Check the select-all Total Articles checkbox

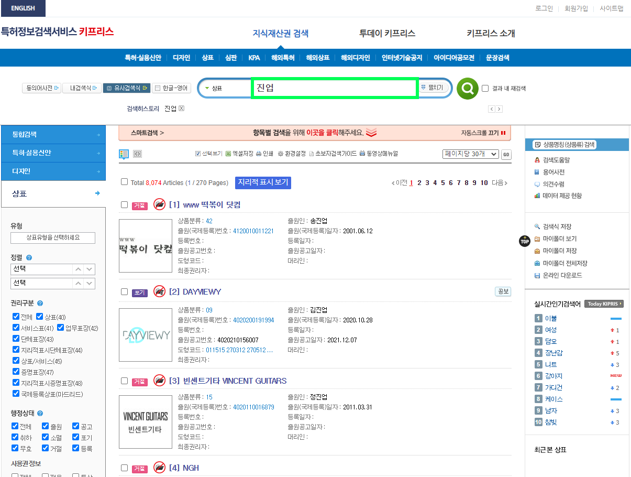(124, 182)
